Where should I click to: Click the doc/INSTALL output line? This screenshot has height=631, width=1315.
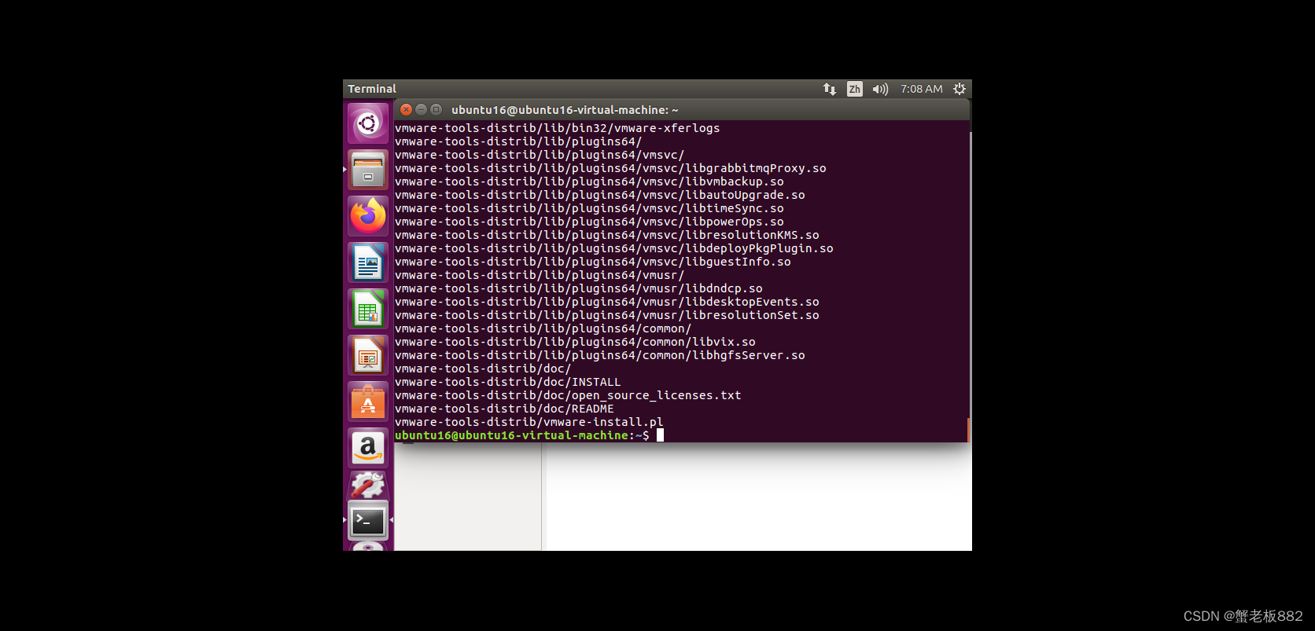[x=508, y=382]
